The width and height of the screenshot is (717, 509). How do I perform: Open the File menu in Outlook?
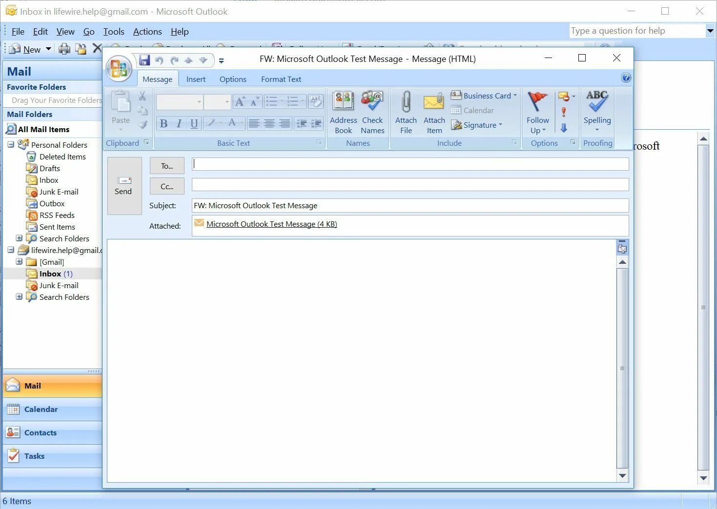(18, 32)
